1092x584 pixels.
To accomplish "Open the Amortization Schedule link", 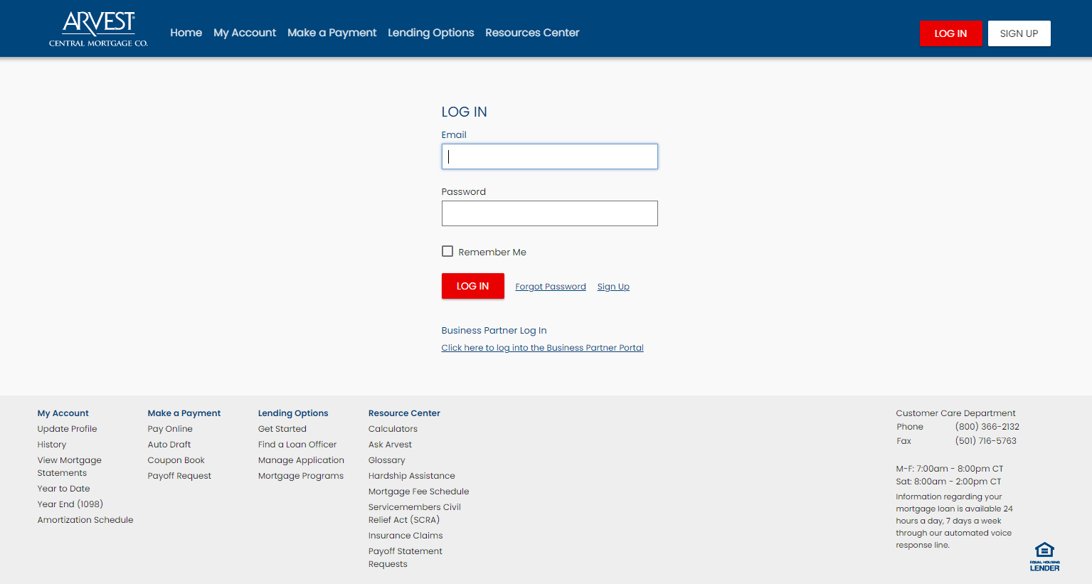I will tap(85, 519).
